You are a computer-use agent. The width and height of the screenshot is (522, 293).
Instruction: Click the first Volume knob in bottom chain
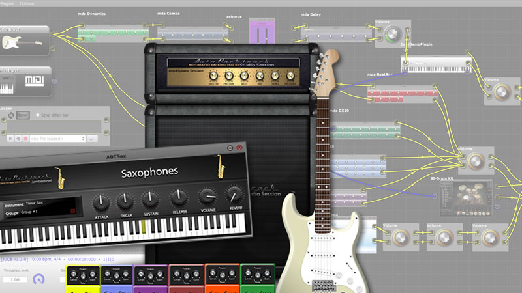click(x=401, y=238)
